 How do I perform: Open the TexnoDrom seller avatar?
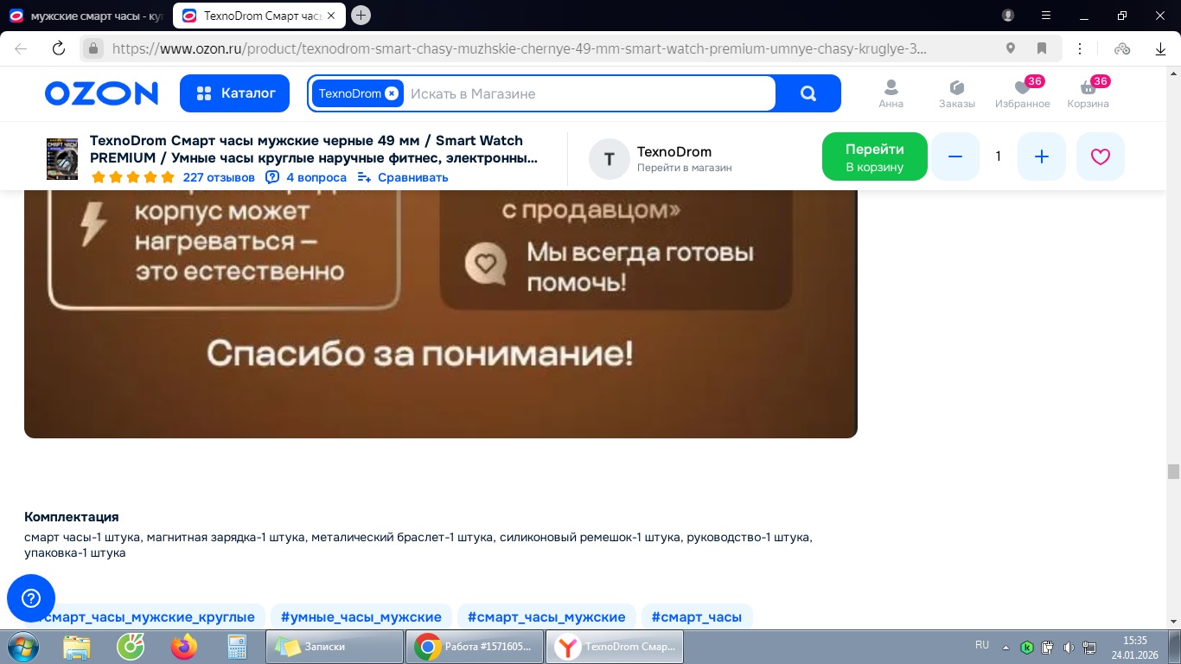coord(610,159)
